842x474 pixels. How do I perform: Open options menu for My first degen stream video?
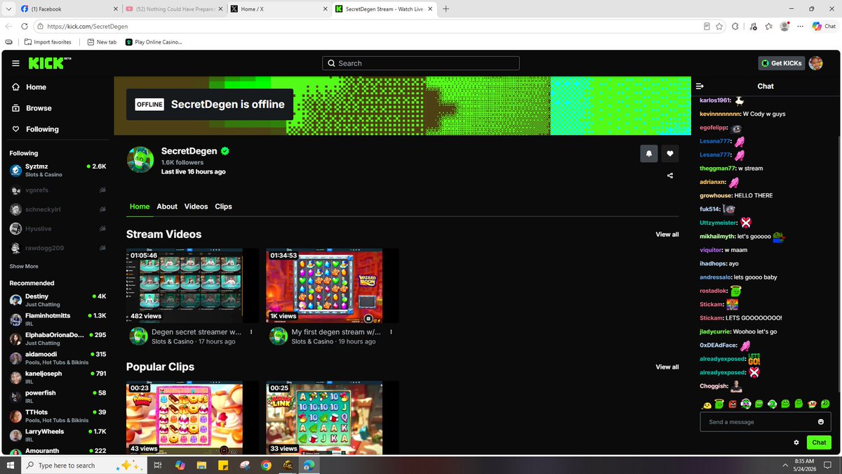391,332
